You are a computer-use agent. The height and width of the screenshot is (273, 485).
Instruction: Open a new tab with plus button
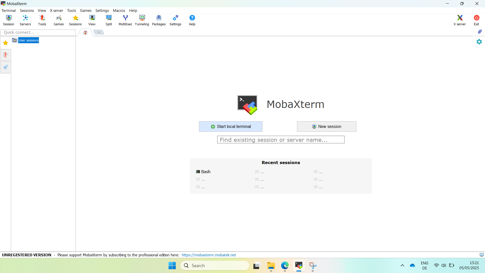99,32
